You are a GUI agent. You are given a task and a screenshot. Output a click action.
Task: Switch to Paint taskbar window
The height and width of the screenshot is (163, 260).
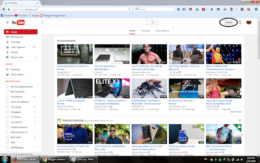(x=83, y=159)
